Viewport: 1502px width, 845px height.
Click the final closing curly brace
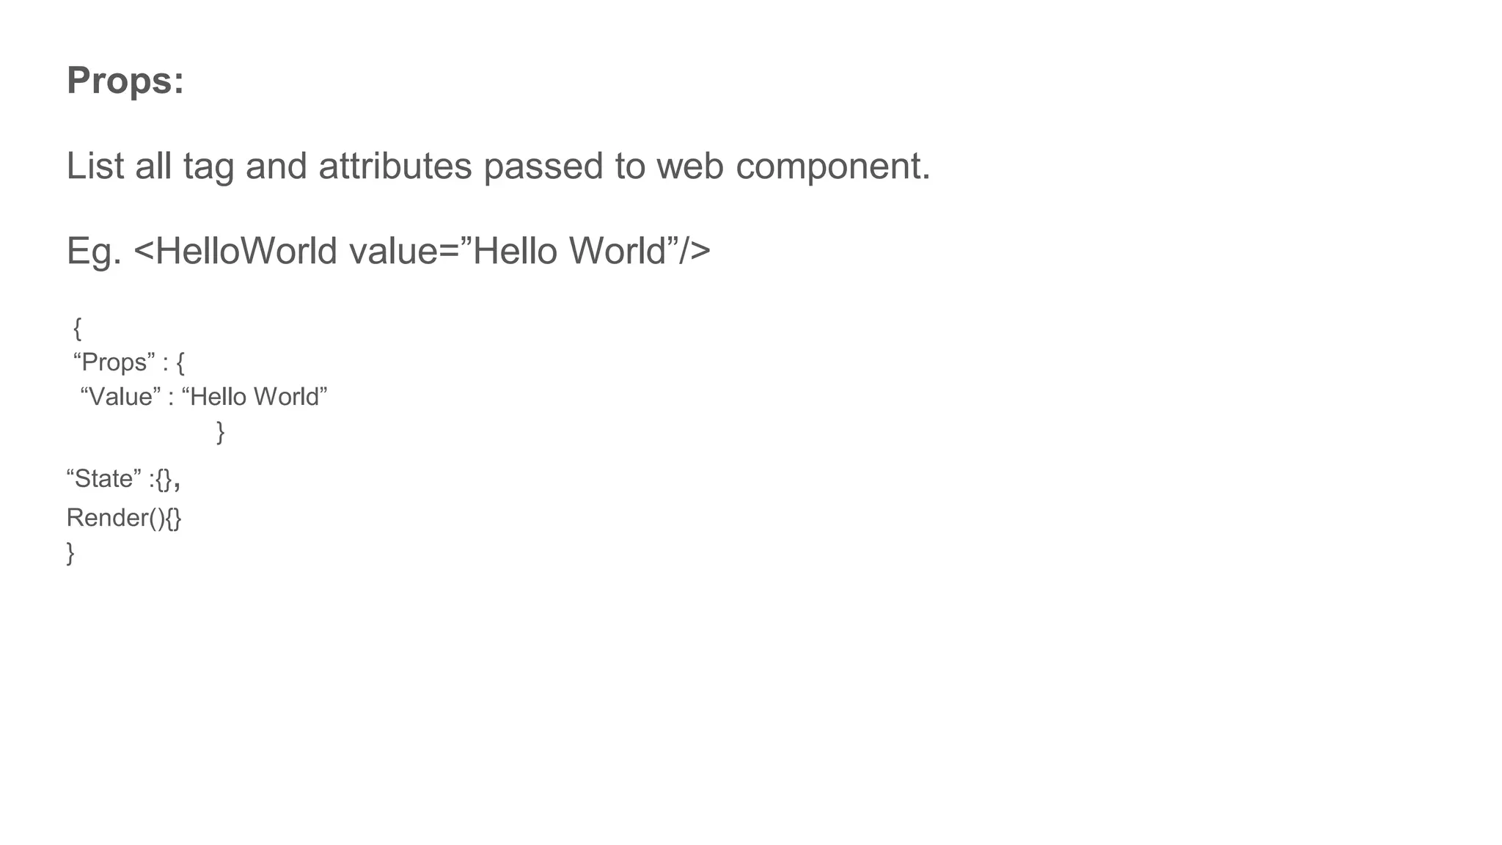pyautogui.click(x=70, y=553)
